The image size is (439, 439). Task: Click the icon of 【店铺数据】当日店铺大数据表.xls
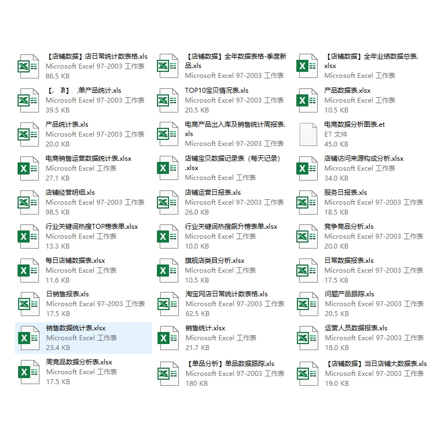coord(308,374)
